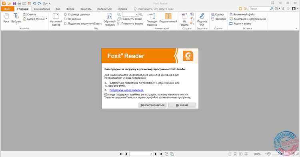Switch to the Форма tab

(x=70, y=9)
